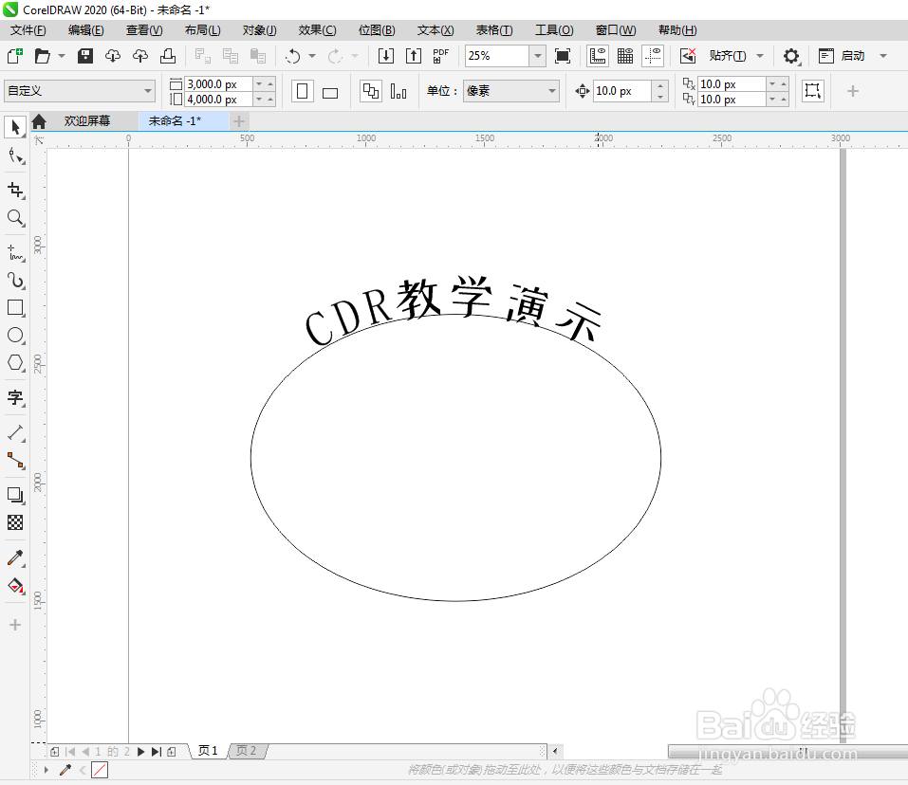Screen dimensions: 908x785
Task: Select the Shape edit tool
Action: click(15, 155)
